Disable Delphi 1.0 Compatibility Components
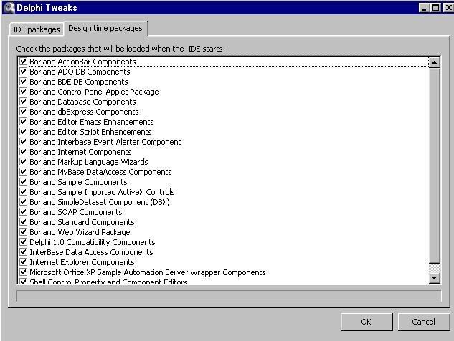 [24, 242]
